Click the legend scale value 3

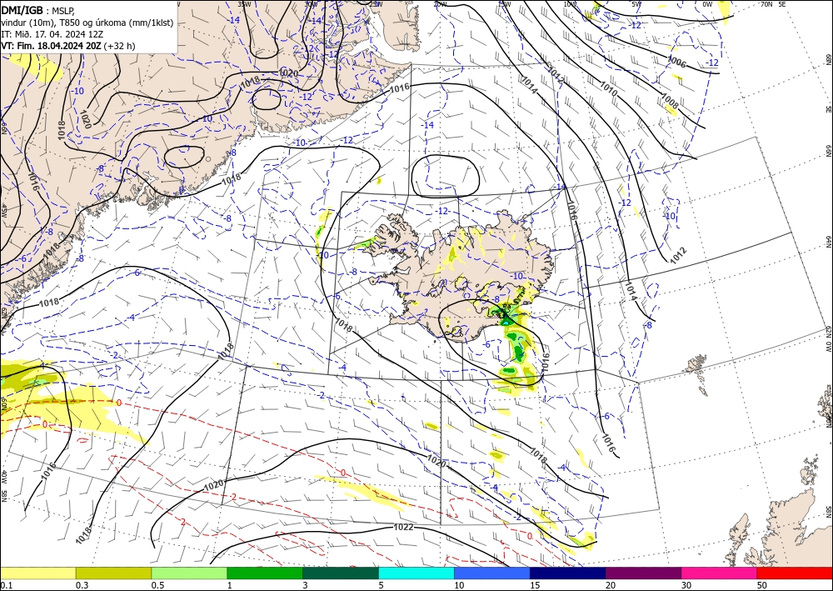click(305, 585)
